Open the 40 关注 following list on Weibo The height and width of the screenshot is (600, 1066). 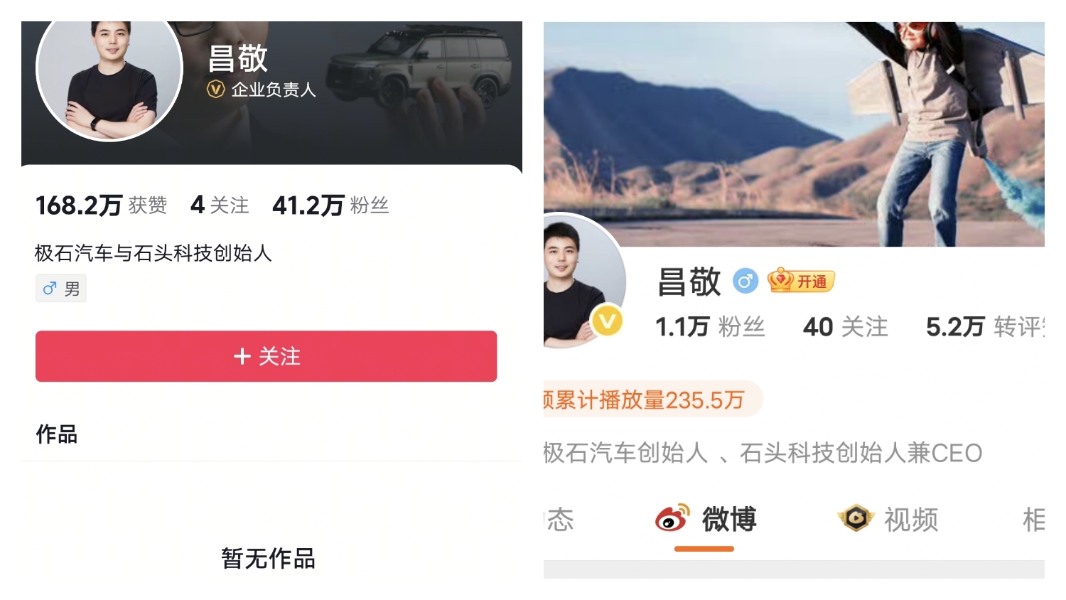point(845,327)
